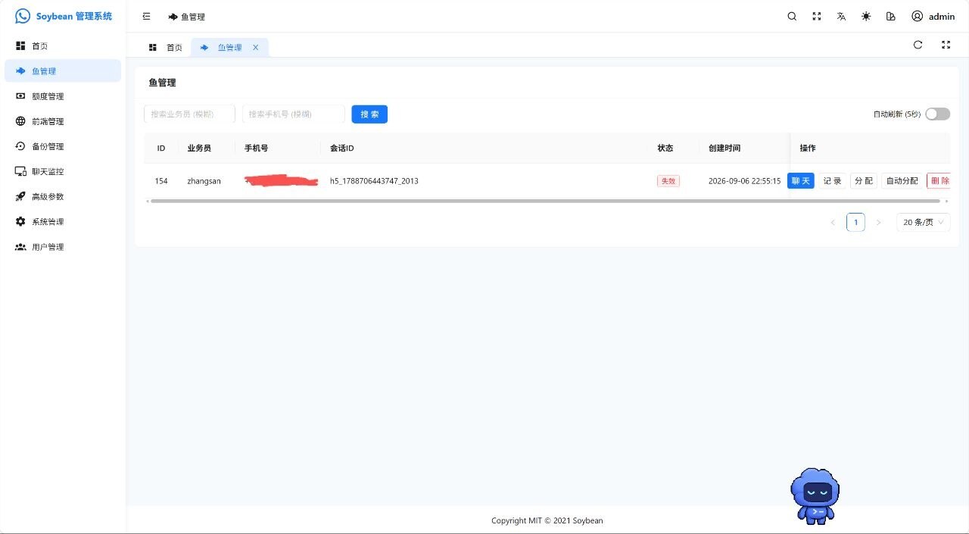Click 分配 button for row 154
The height and width of the screenshot is (534, 969).
tap(863, 181)
